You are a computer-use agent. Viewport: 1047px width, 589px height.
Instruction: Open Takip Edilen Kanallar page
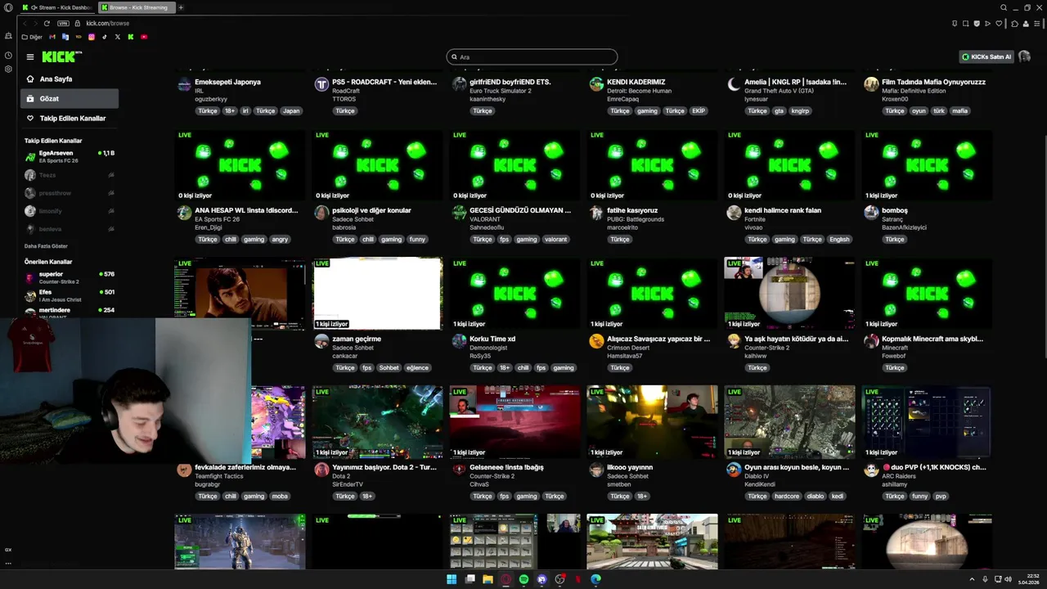[72, 119]
